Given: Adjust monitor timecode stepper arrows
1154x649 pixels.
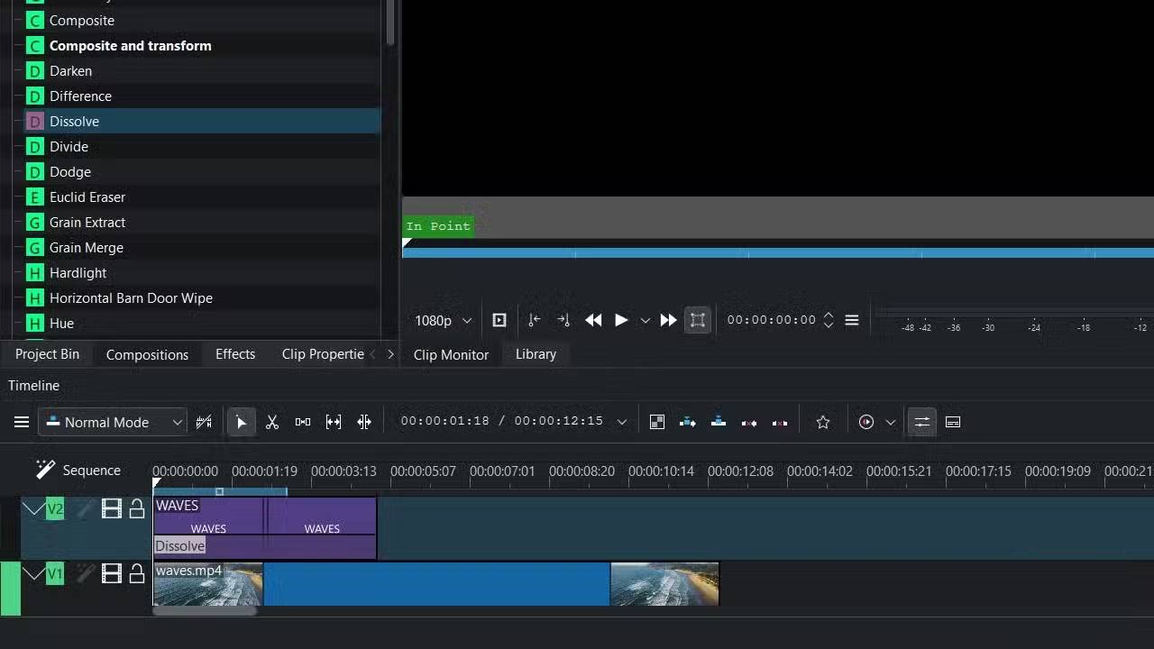Looking at the screenshot, I should (828, 320).
